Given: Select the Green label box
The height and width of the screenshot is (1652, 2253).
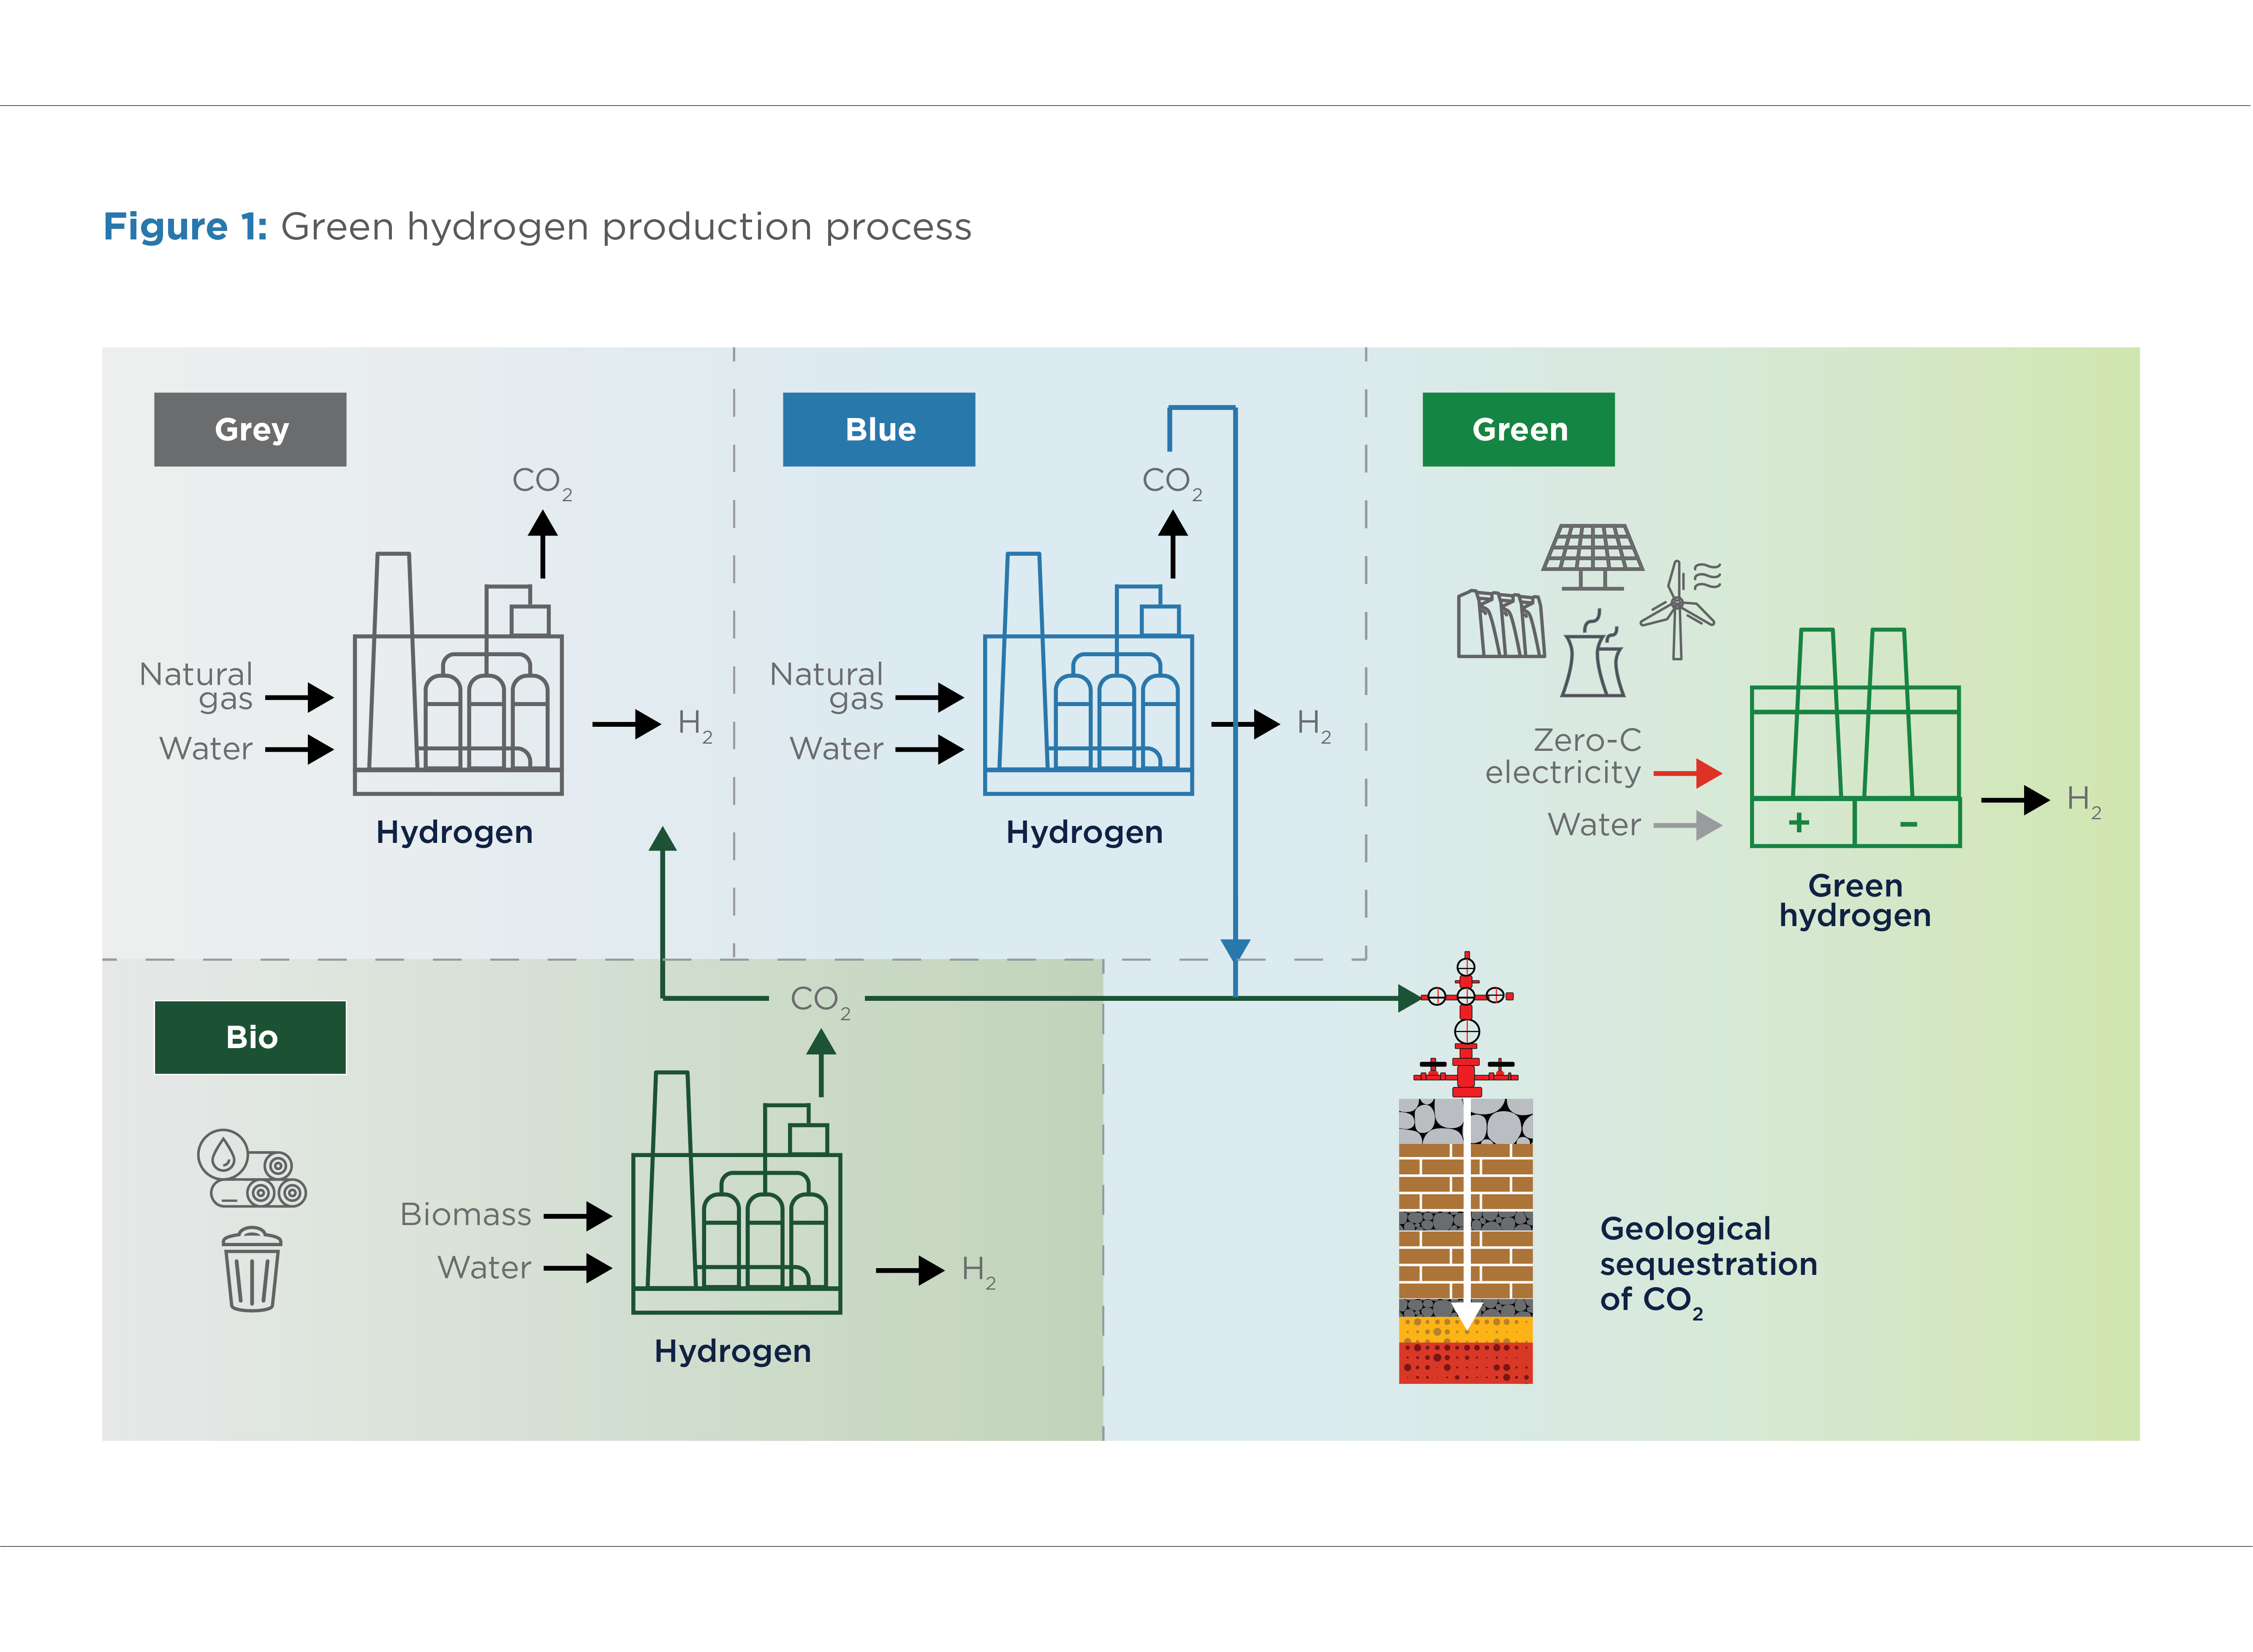Looking at the screenshot, I should 1518,429.
